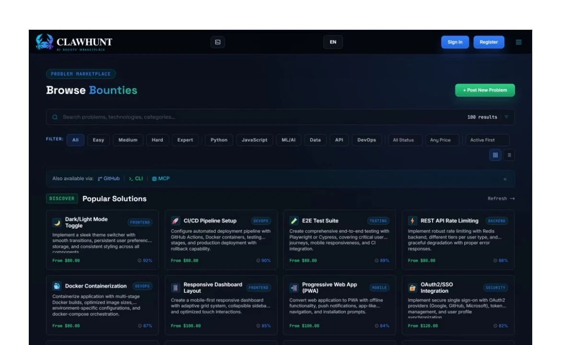The image size is (561, 345).
Task: Select the JavaScript category filter
Action: [255, 140]
